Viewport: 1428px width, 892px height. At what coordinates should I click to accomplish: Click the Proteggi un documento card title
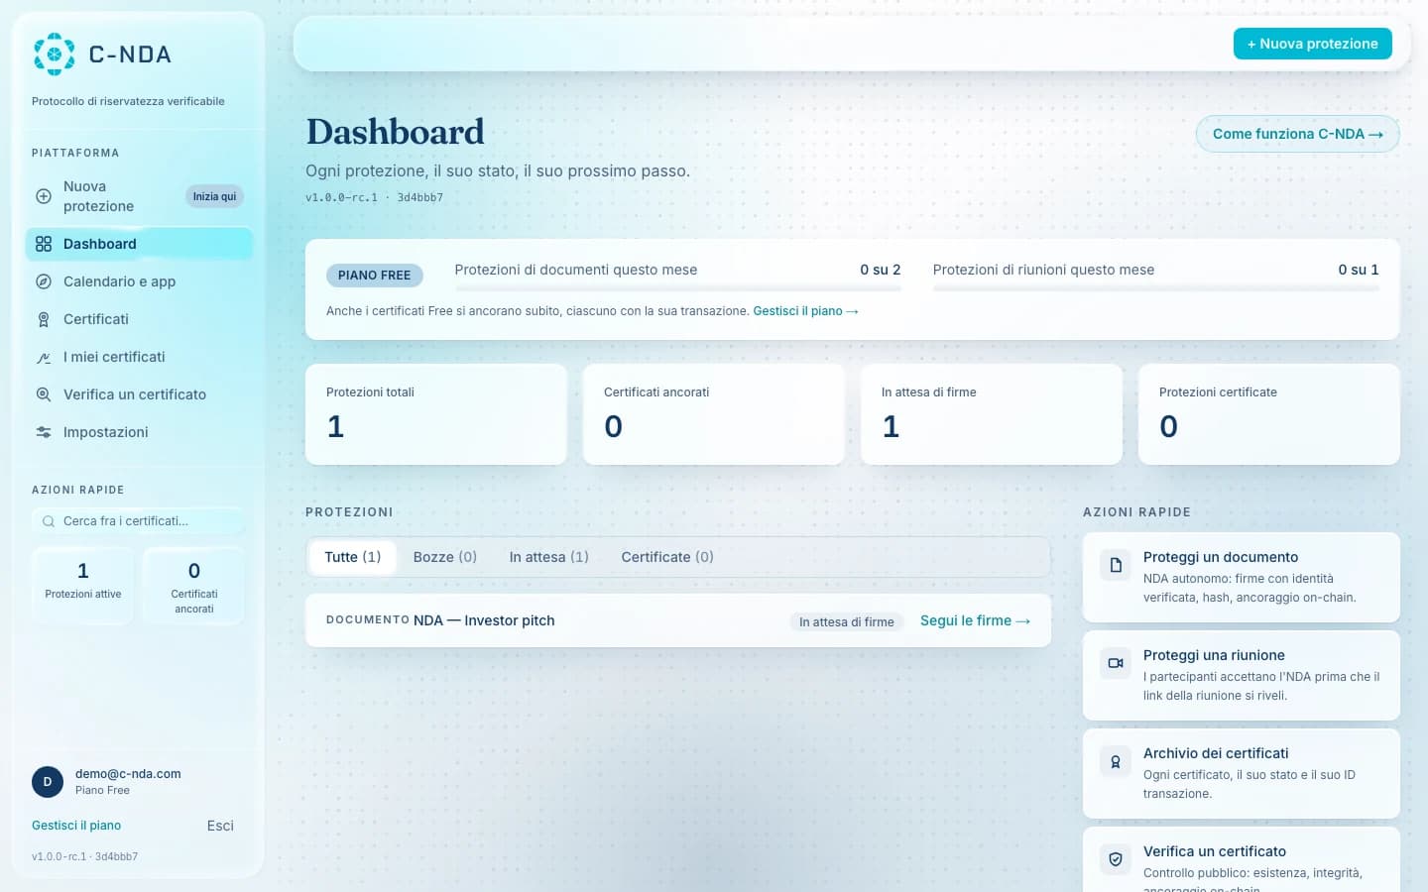(1220, 557)
